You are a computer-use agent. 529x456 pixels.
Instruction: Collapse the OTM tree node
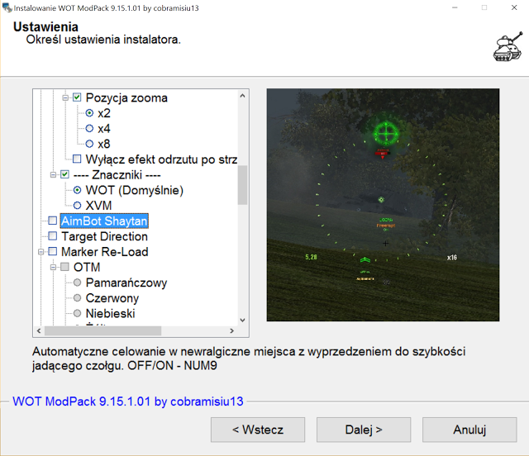point(53,267)
